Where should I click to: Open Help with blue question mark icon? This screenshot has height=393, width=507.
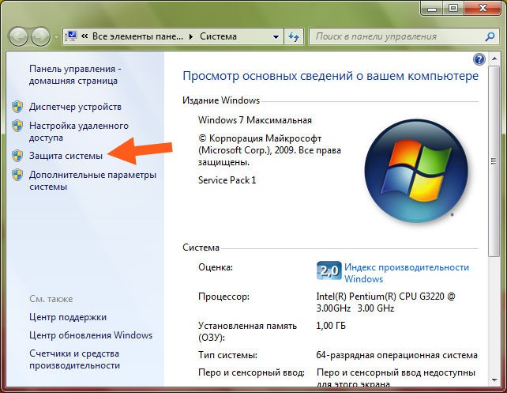click(x=479, y=59)
